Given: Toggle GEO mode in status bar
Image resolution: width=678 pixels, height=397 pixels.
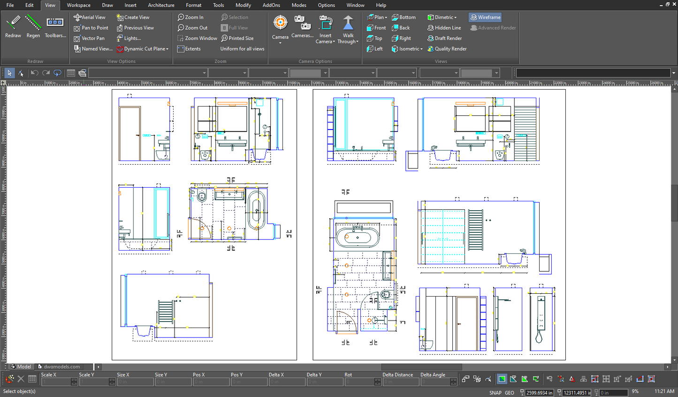Looking at the screenshot, I should (x=509, y=392).
